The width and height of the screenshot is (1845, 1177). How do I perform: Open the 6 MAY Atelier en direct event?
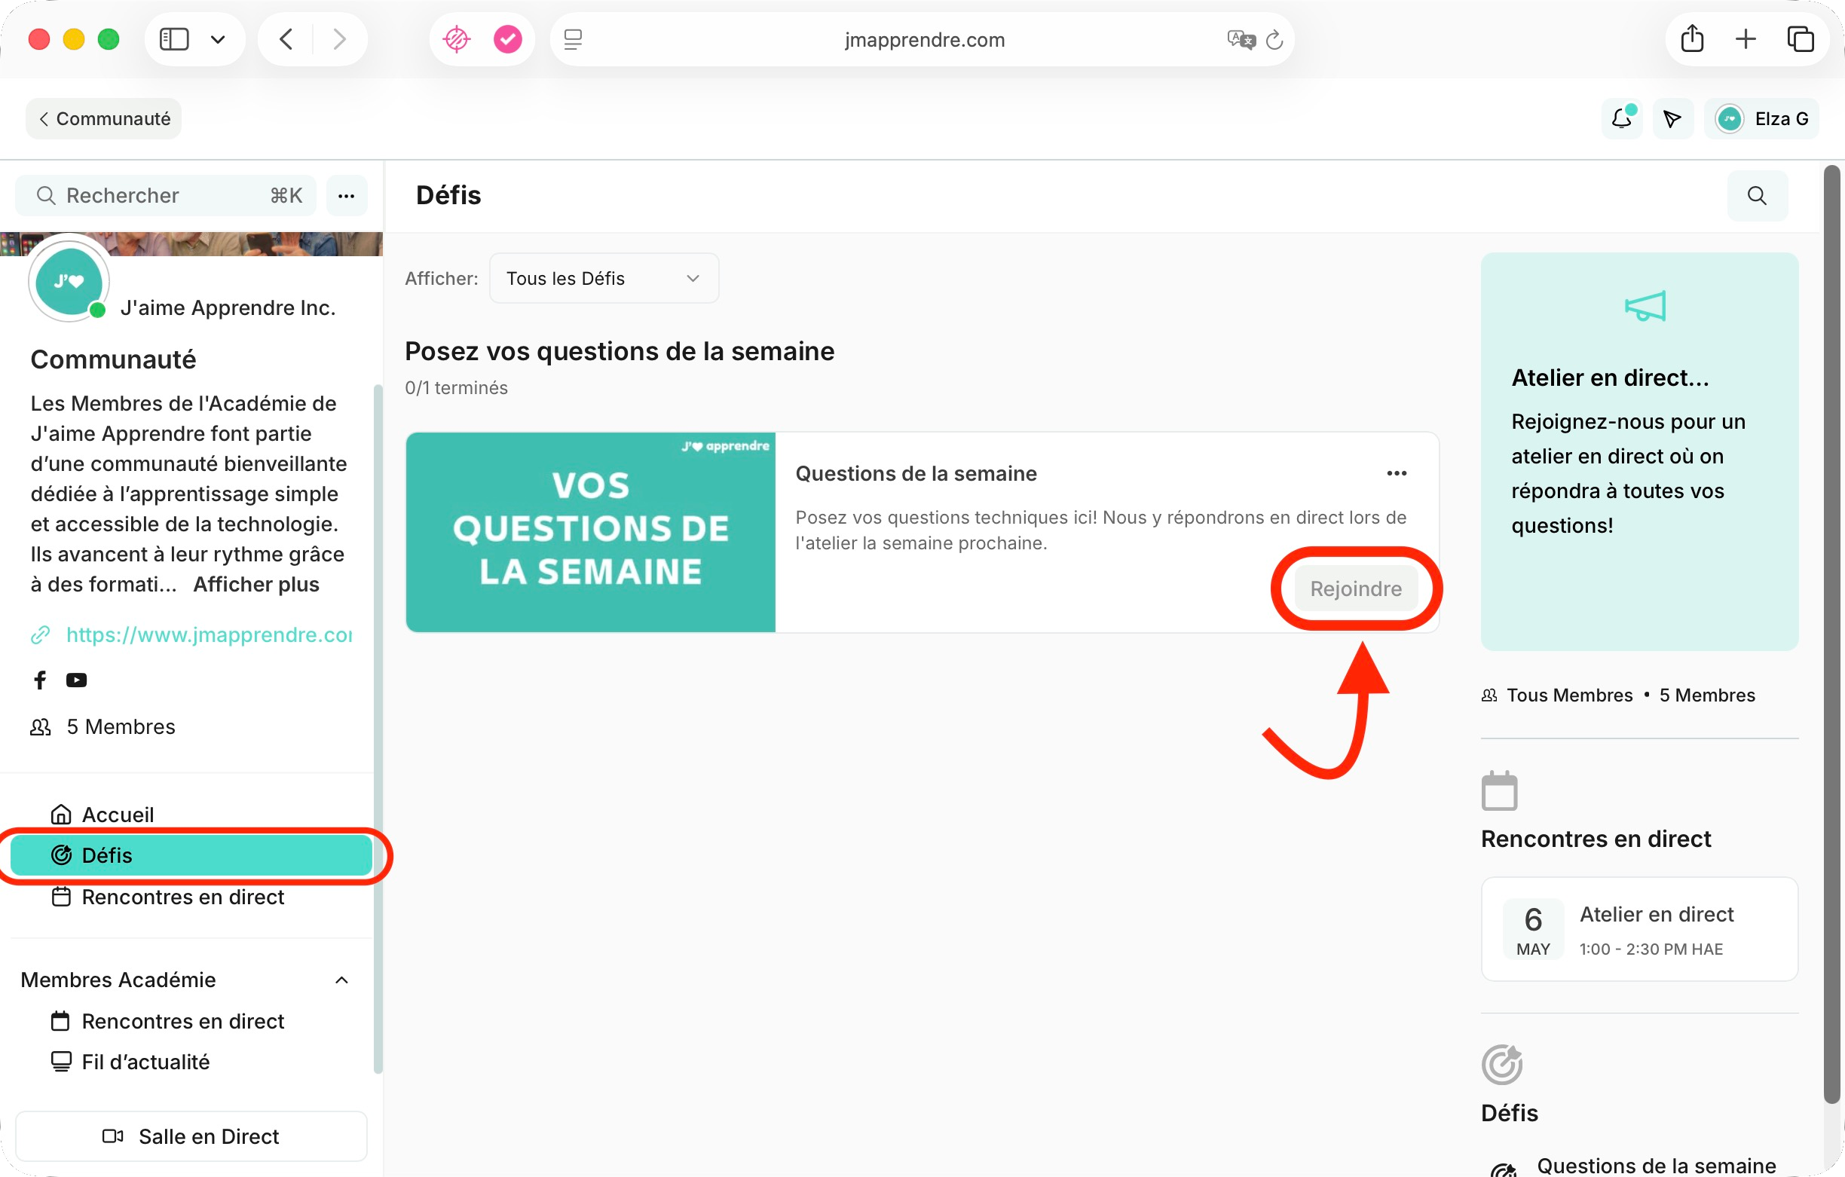[x=1639, y=930]
